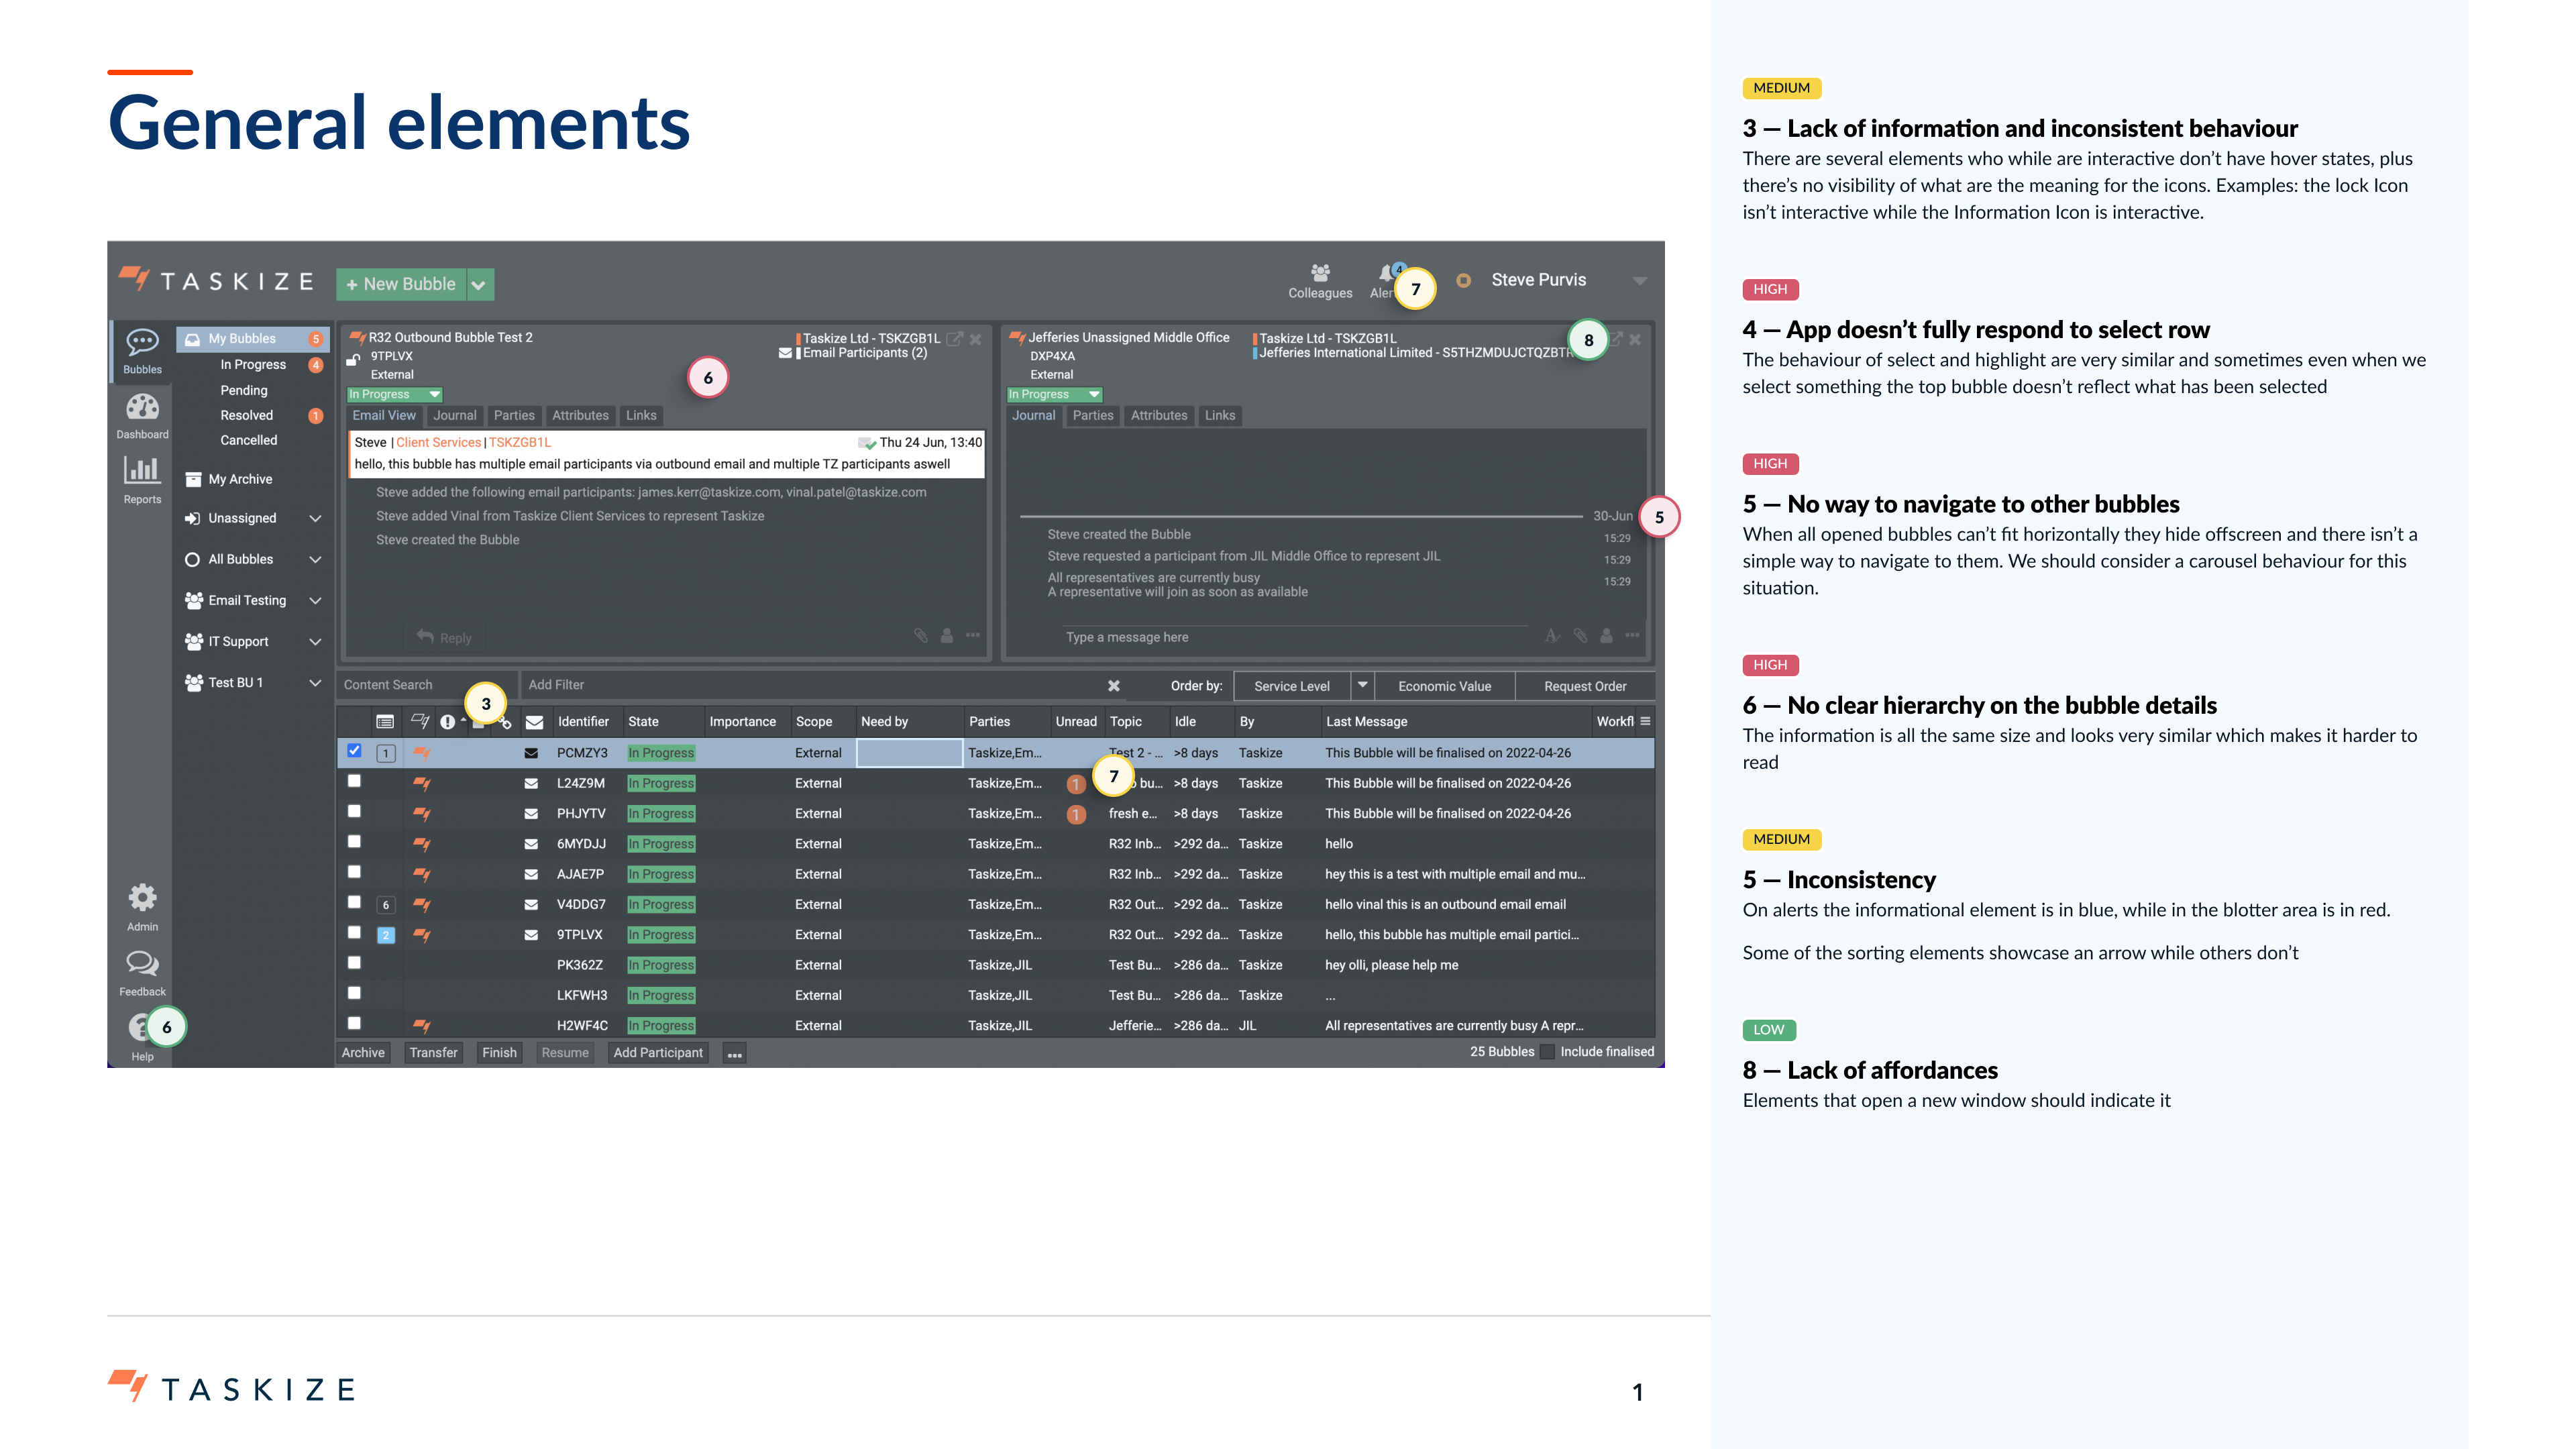Open the New Bubble dropdown arrow
This screenshot has height=1449, width=2576.
tap(479, 285)
